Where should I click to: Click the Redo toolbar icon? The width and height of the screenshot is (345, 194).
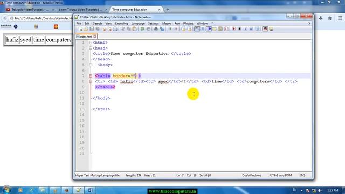148,29
